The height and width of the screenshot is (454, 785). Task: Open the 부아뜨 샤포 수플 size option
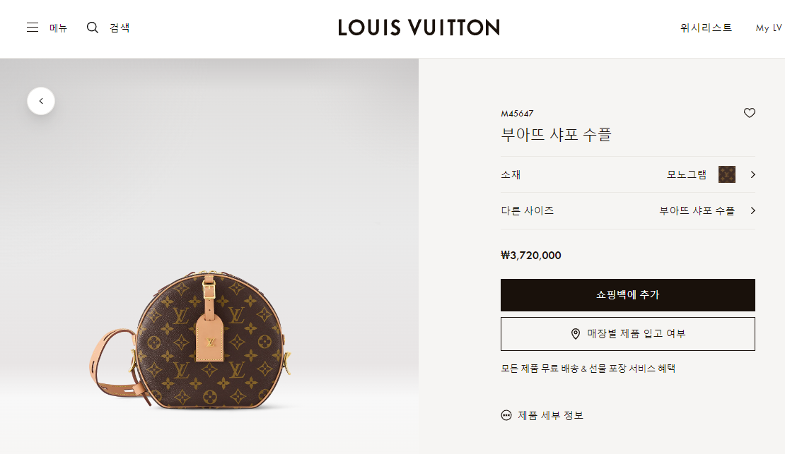697,210
